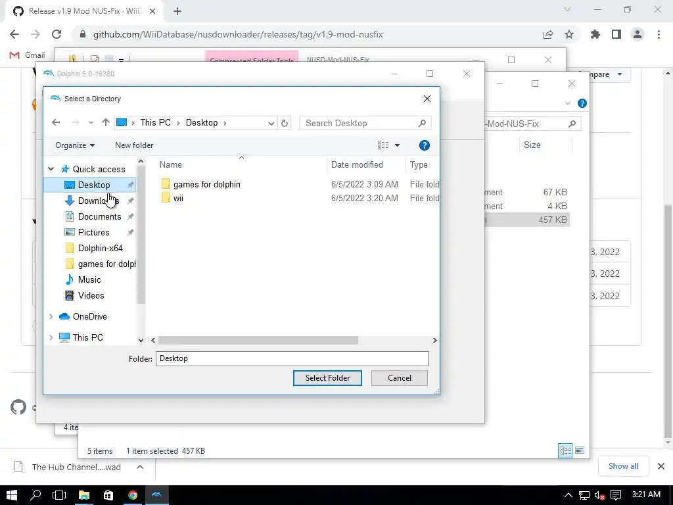Switch to large icons view in Explorer window
The image size is (673, 505).
(x=580, y=450)
